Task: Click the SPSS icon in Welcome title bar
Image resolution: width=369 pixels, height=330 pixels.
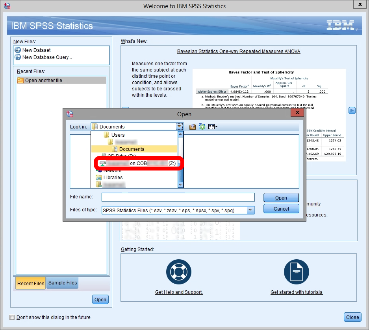Action: (7, 6)
